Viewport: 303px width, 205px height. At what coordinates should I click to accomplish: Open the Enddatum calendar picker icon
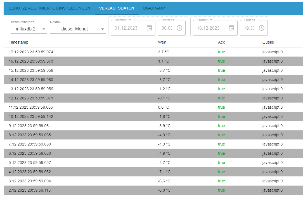coord(231,28)
